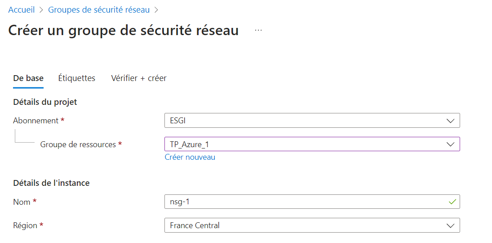Click the green validation checkmark in Nom field
The width and height of the screenshot is (492, 243).
coord(452,202)
